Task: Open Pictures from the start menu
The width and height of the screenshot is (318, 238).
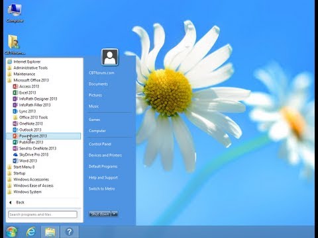Action: [95, 95]
